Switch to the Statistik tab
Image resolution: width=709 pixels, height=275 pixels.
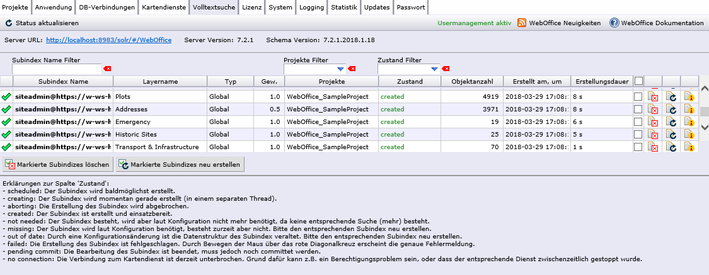344,7
